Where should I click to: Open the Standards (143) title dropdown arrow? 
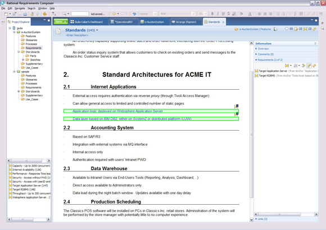coord(97,30)
